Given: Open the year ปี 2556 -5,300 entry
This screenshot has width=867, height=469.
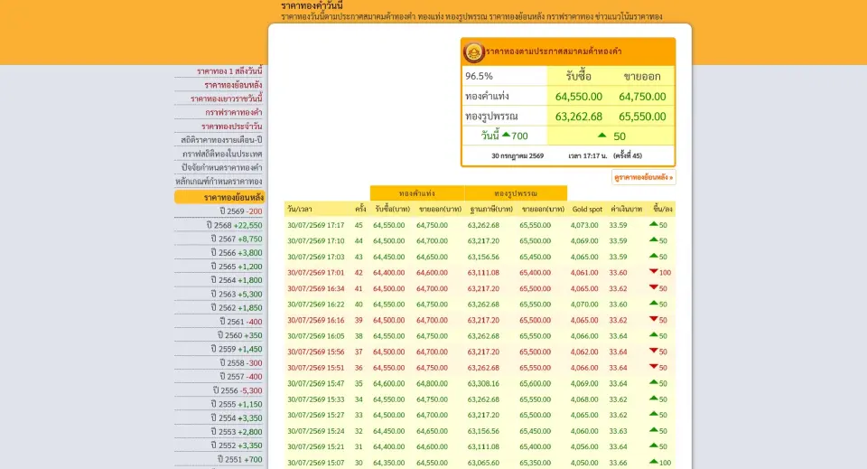Looking at the screenshot, I should 238,390.
